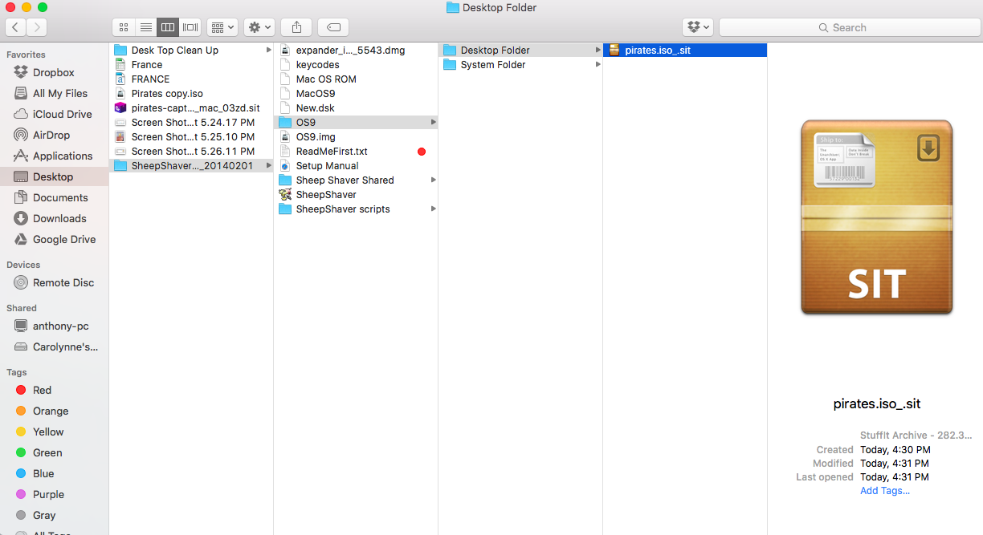Viewport: 983px width, 535px height.
Task: Go forward with the toolbar forward arrow
Action: tap(36, 27)
